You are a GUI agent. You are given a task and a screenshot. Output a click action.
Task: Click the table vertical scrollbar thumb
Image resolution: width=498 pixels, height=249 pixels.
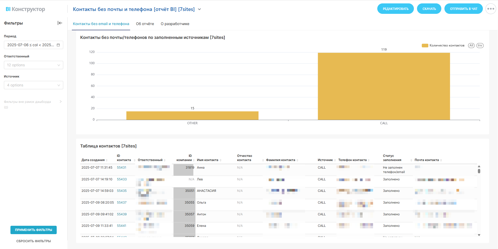(x=479, y=171)
